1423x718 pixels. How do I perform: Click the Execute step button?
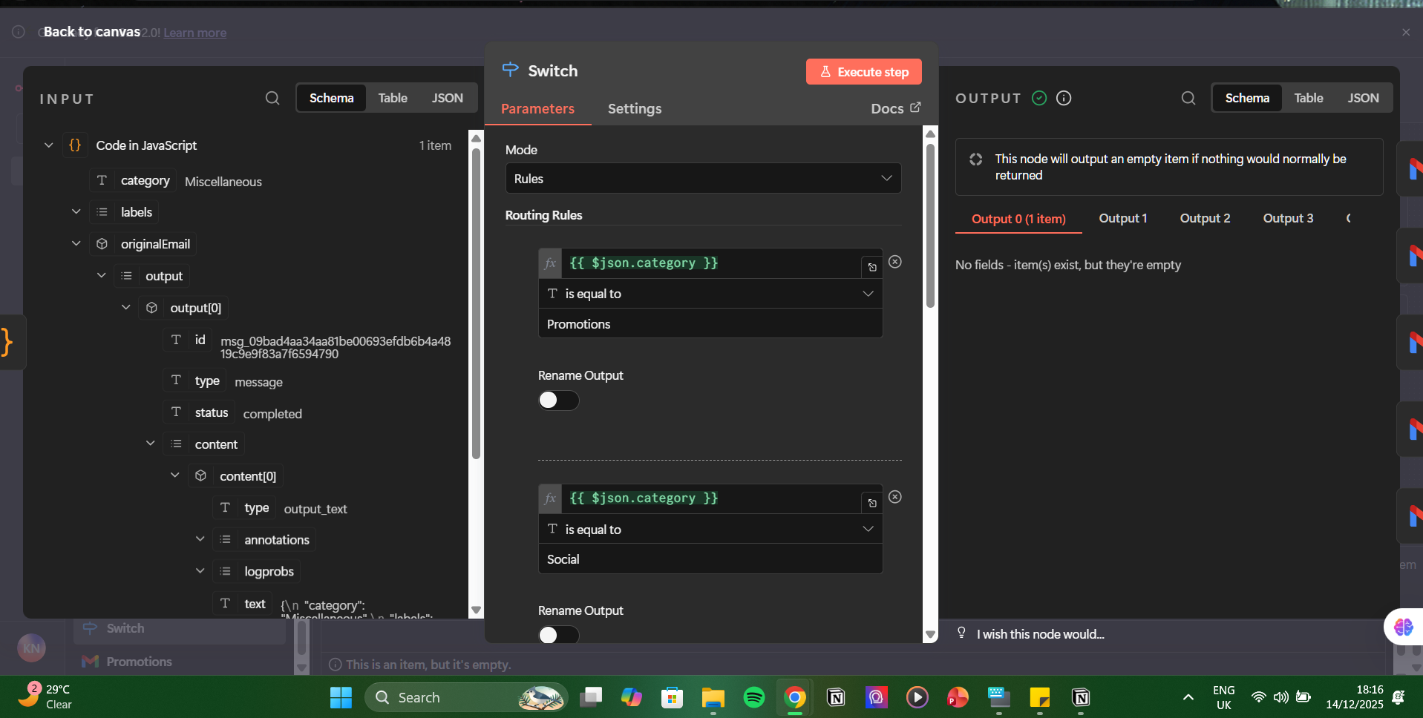click(x=863, y=72)
